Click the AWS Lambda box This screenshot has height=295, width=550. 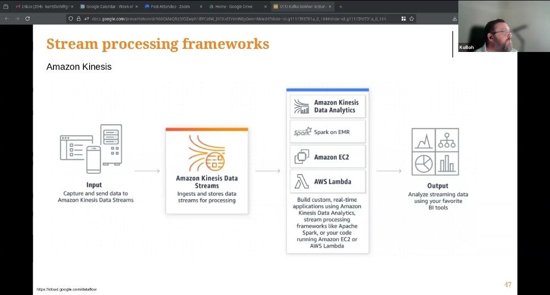(x=327, y=181)
